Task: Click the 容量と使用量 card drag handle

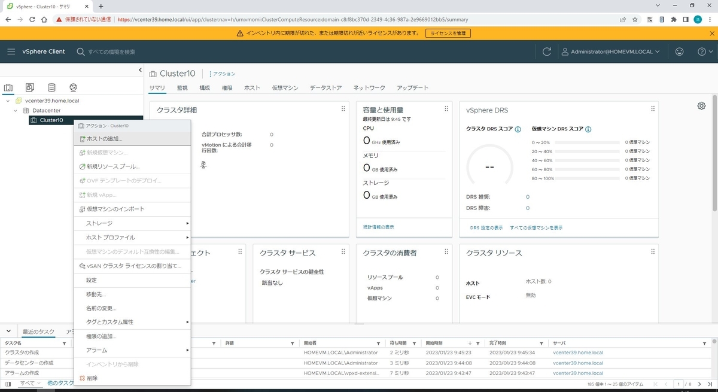Action: 446,109
